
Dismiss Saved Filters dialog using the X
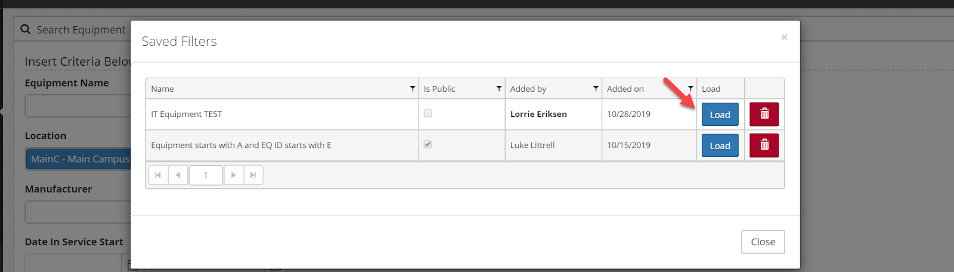784,38
